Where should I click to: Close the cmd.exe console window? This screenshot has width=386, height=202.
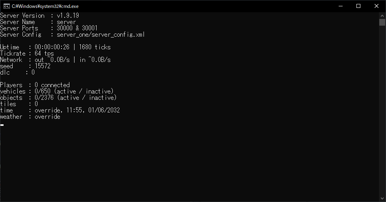(377, 6)
